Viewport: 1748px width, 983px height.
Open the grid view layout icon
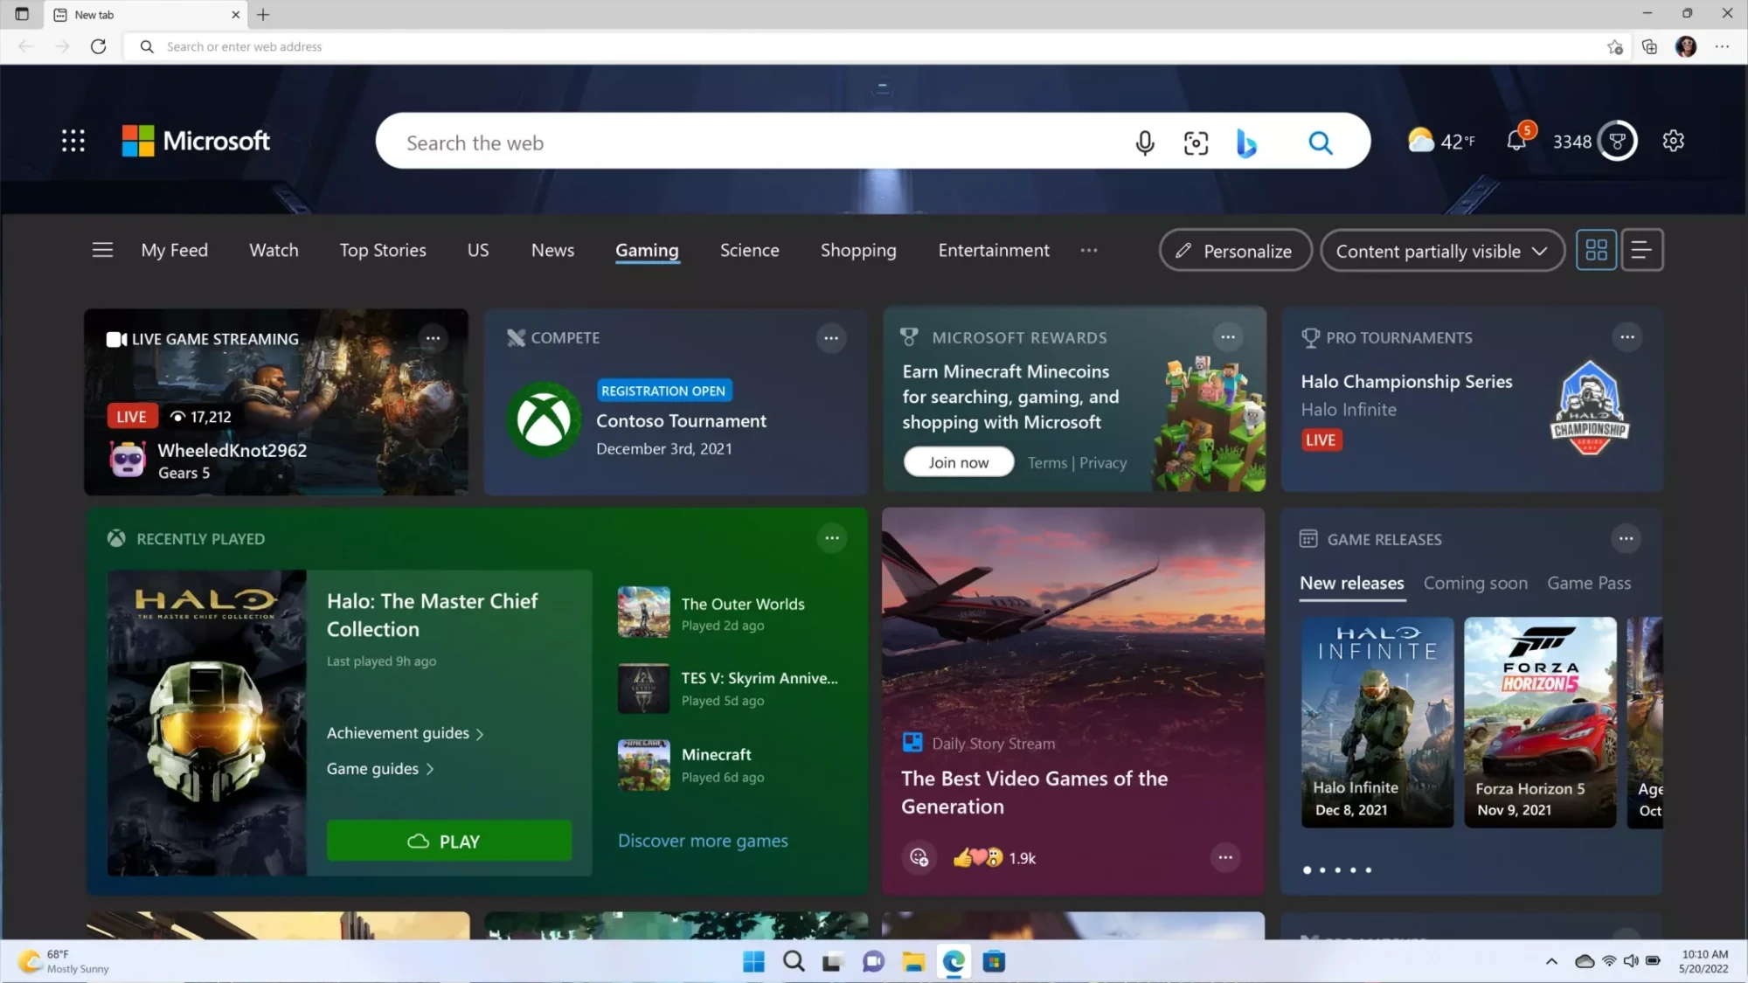[x=1597, y=250]
